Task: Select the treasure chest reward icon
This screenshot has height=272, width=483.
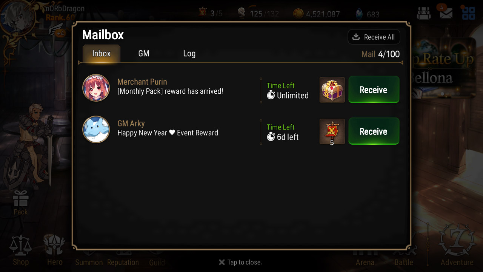Action: point(332,90)
